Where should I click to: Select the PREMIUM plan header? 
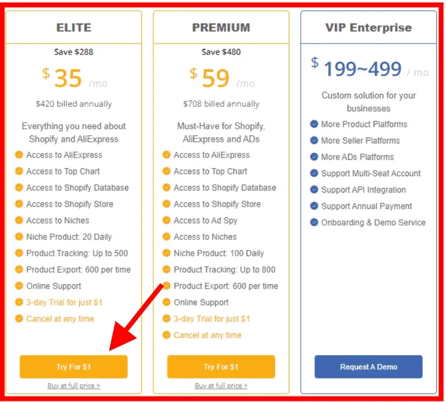pos(221,27)
